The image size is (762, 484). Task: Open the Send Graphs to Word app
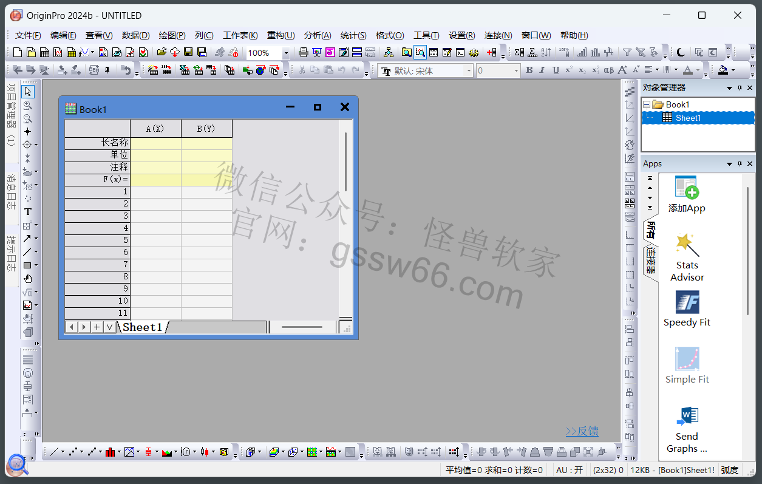tap(687, 429)
